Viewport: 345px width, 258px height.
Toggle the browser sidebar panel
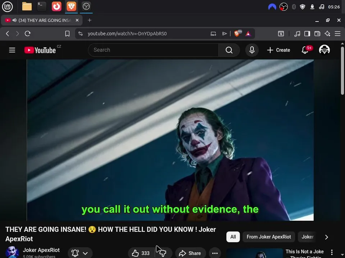[307, 34]
